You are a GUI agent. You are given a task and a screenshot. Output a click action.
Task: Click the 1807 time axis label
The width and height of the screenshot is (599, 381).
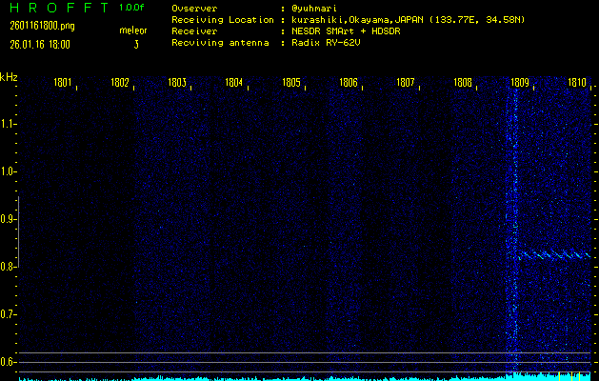pos(406,83)
